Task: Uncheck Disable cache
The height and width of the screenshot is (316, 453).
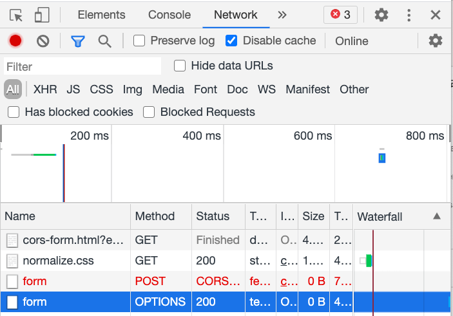Action: [231, 41]
